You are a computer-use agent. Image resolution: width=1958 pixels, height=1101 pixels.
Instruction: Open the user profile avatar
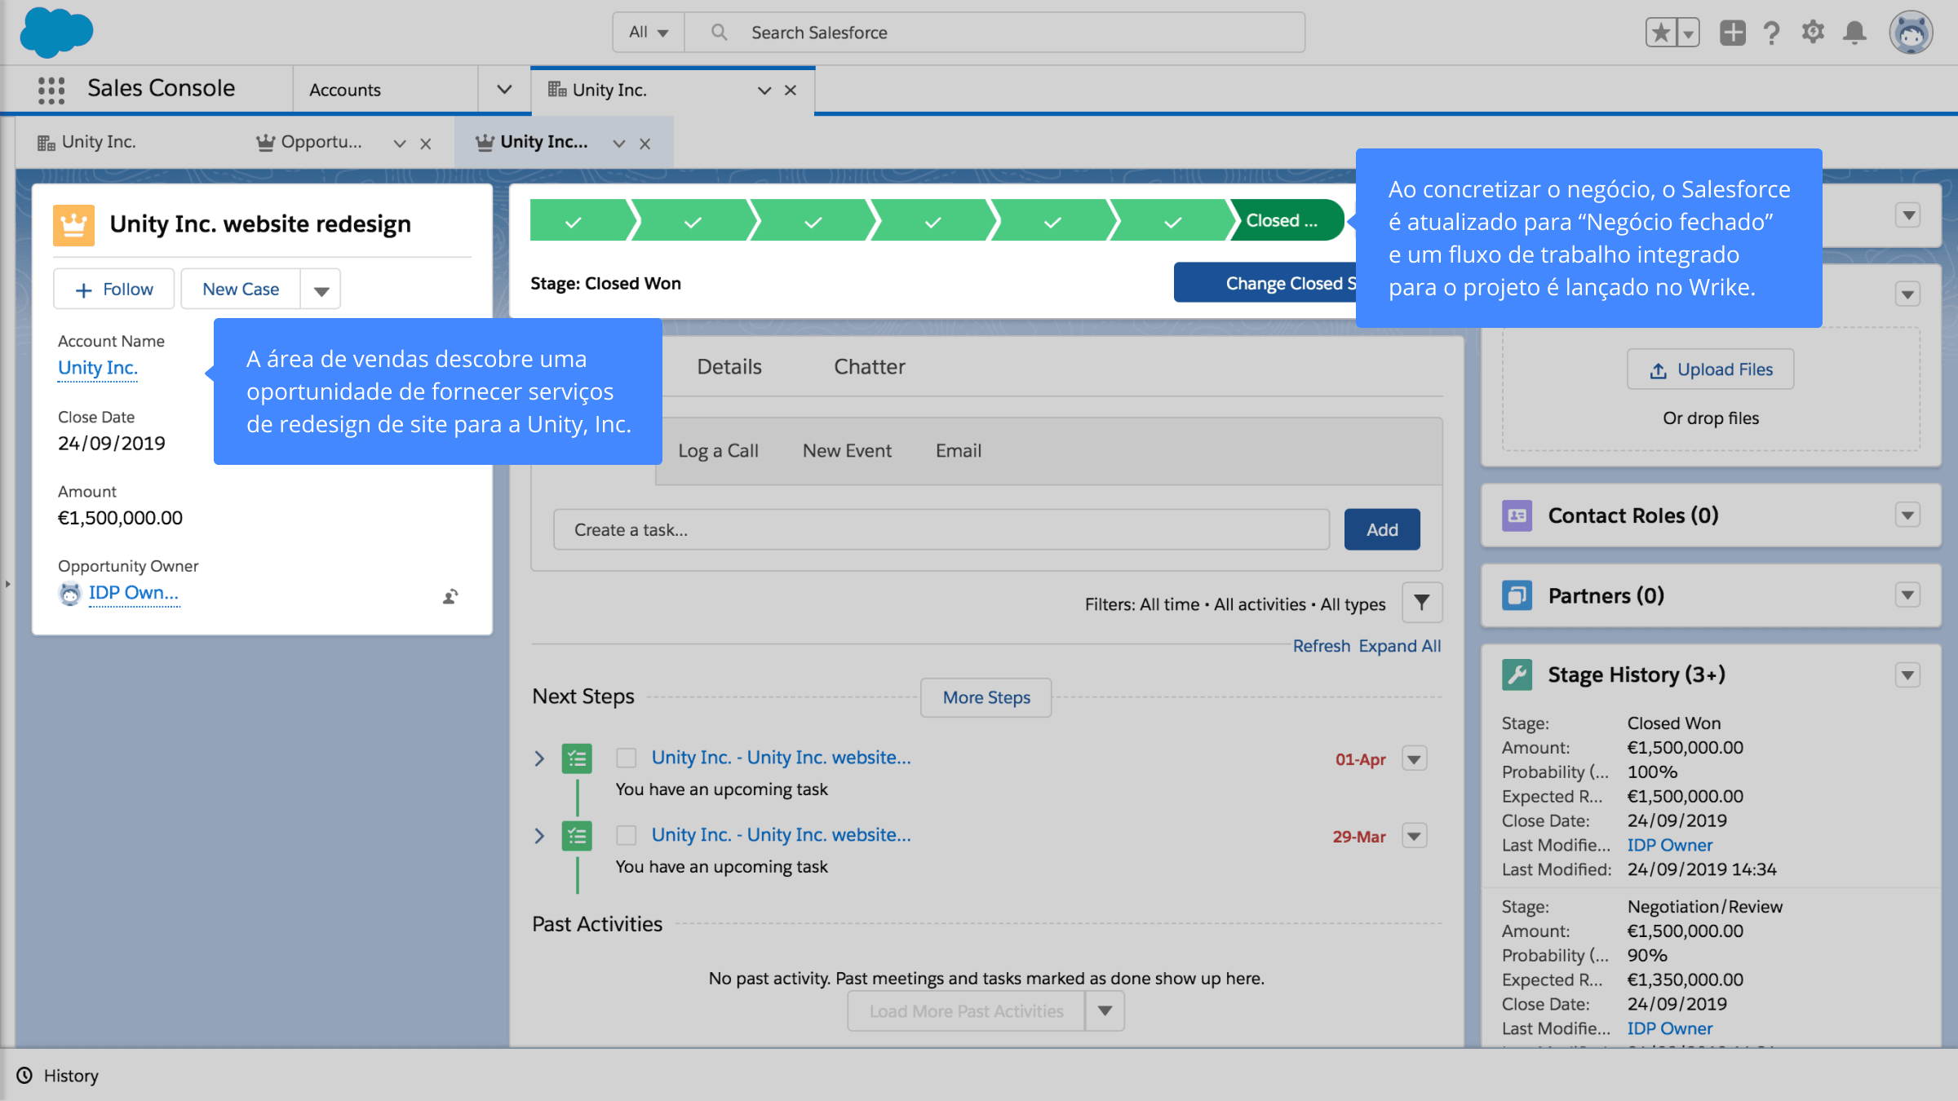pyautogui.click(x=1911, y=33)
